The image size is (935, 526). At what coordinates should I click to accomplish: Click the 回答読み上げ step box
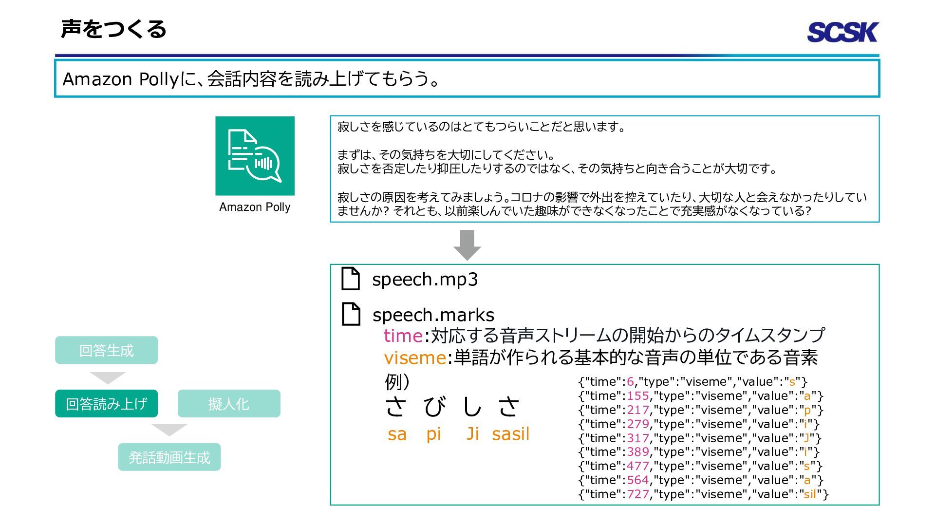[106, 404]
